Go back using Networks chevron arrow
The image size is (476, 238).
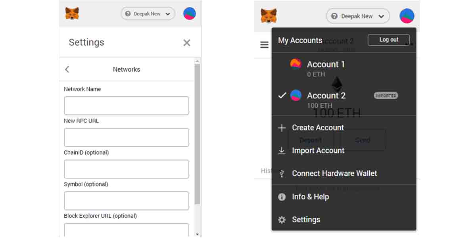click(67, 69)
